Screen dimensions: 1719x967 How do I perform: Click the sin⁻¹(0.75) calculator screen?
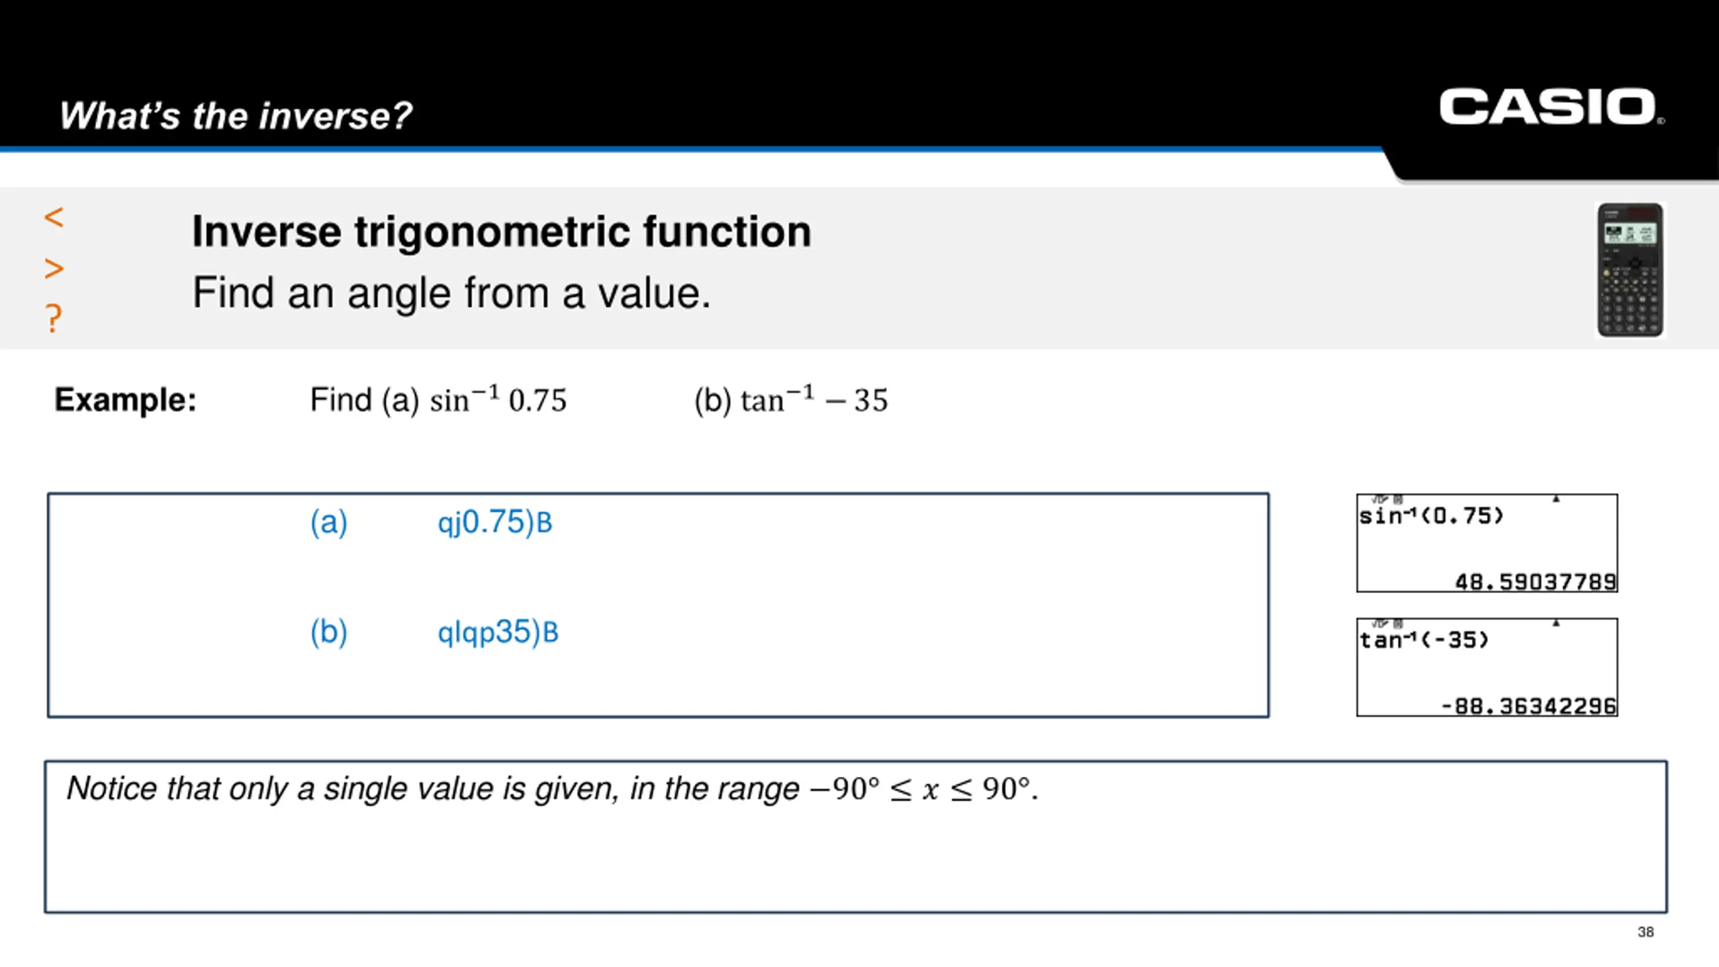pos(1487,543)
